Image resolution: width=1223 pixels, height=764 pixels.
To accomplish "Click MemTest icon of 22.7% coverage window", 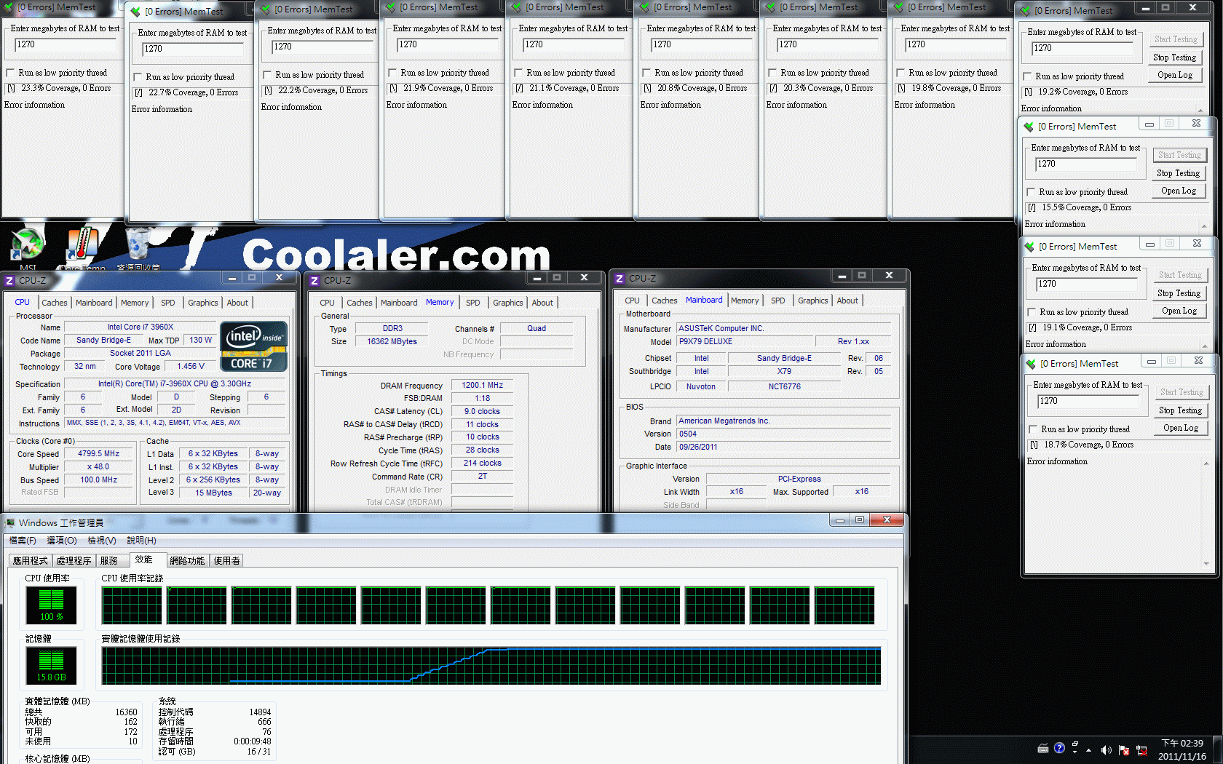I will click(x=135, y=12).
